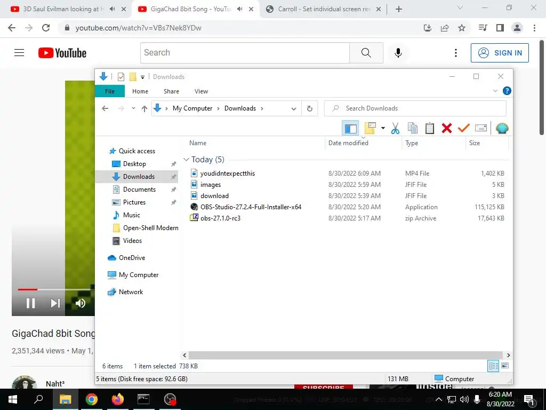Click chevron after My Computer in address bar

pos(218,108)
